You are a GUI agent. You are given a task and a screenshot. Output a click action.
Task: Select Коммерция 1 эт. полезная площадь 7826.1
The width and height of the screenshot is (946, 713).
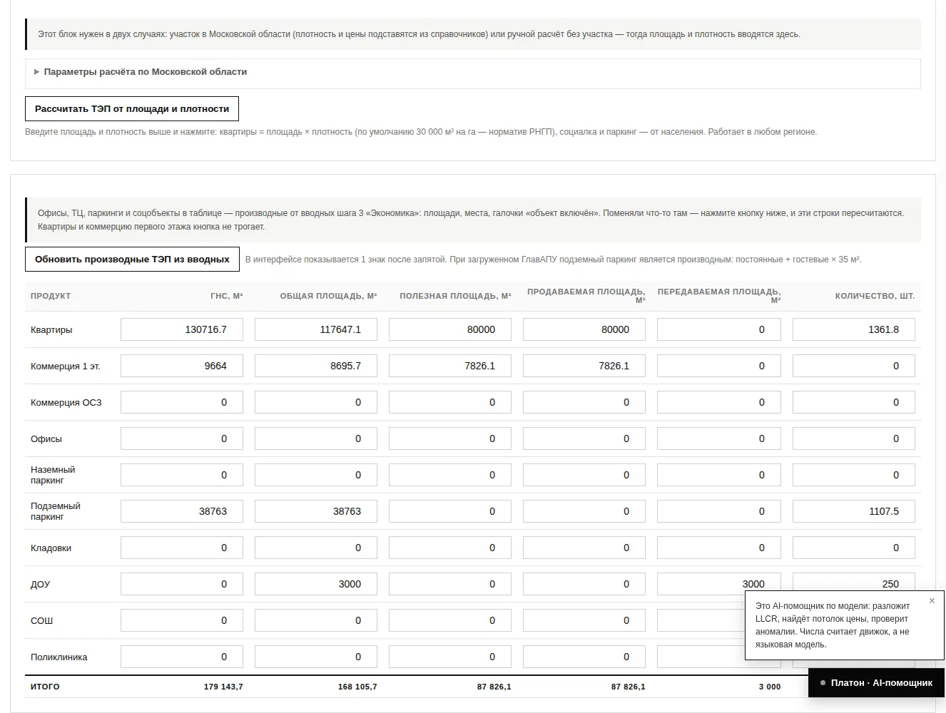point(450,366)
